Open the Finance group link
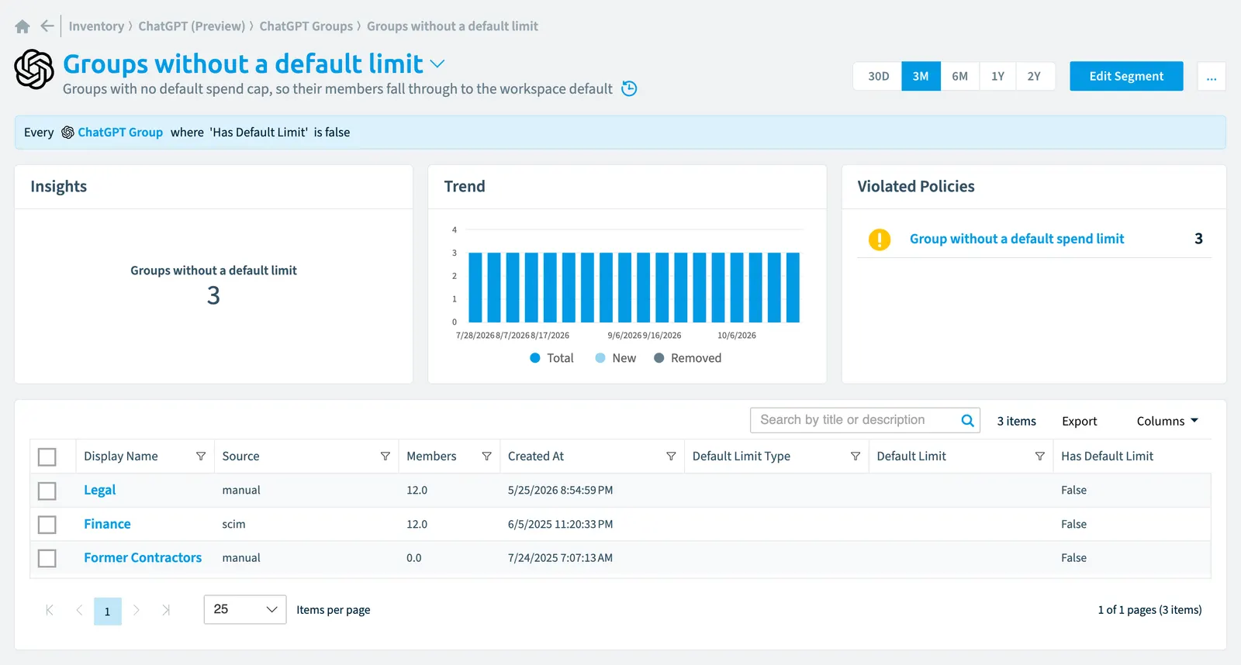Viewport: 1241px width, 665px height. (107, 524)
